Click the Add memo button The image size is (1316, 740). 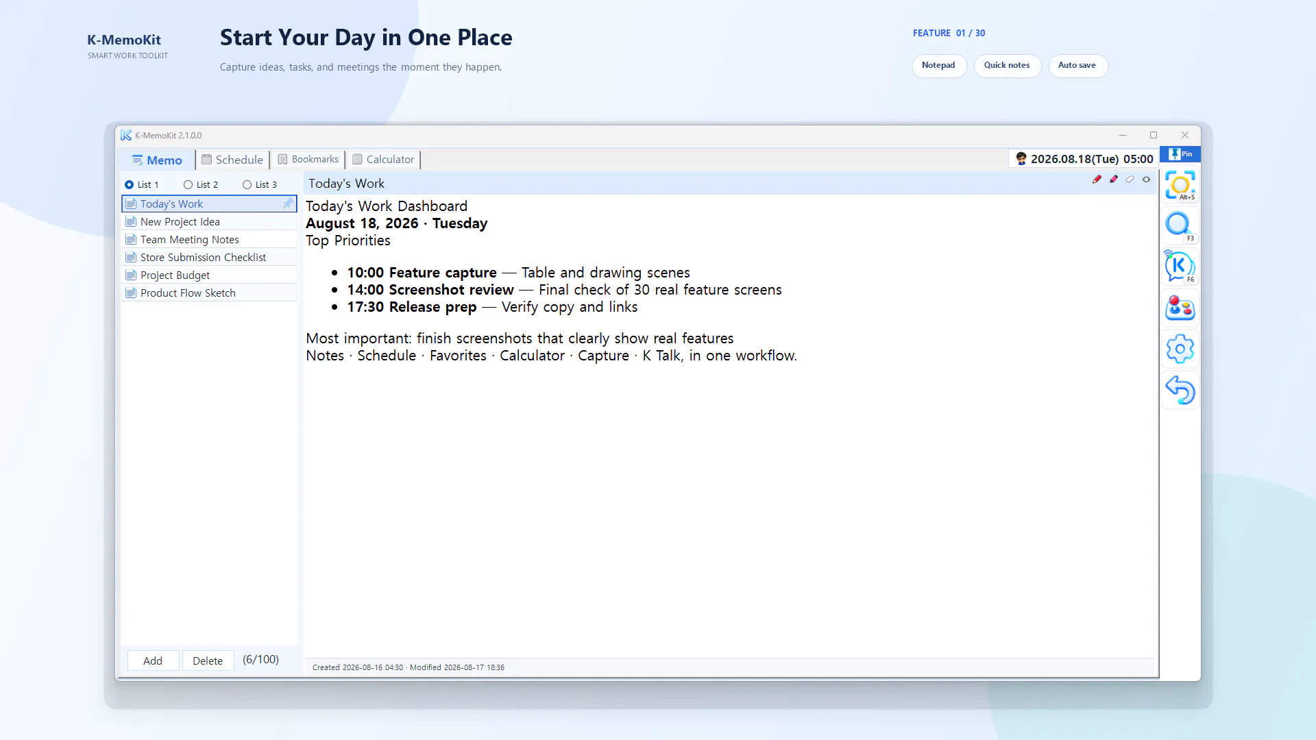(153, 661)
